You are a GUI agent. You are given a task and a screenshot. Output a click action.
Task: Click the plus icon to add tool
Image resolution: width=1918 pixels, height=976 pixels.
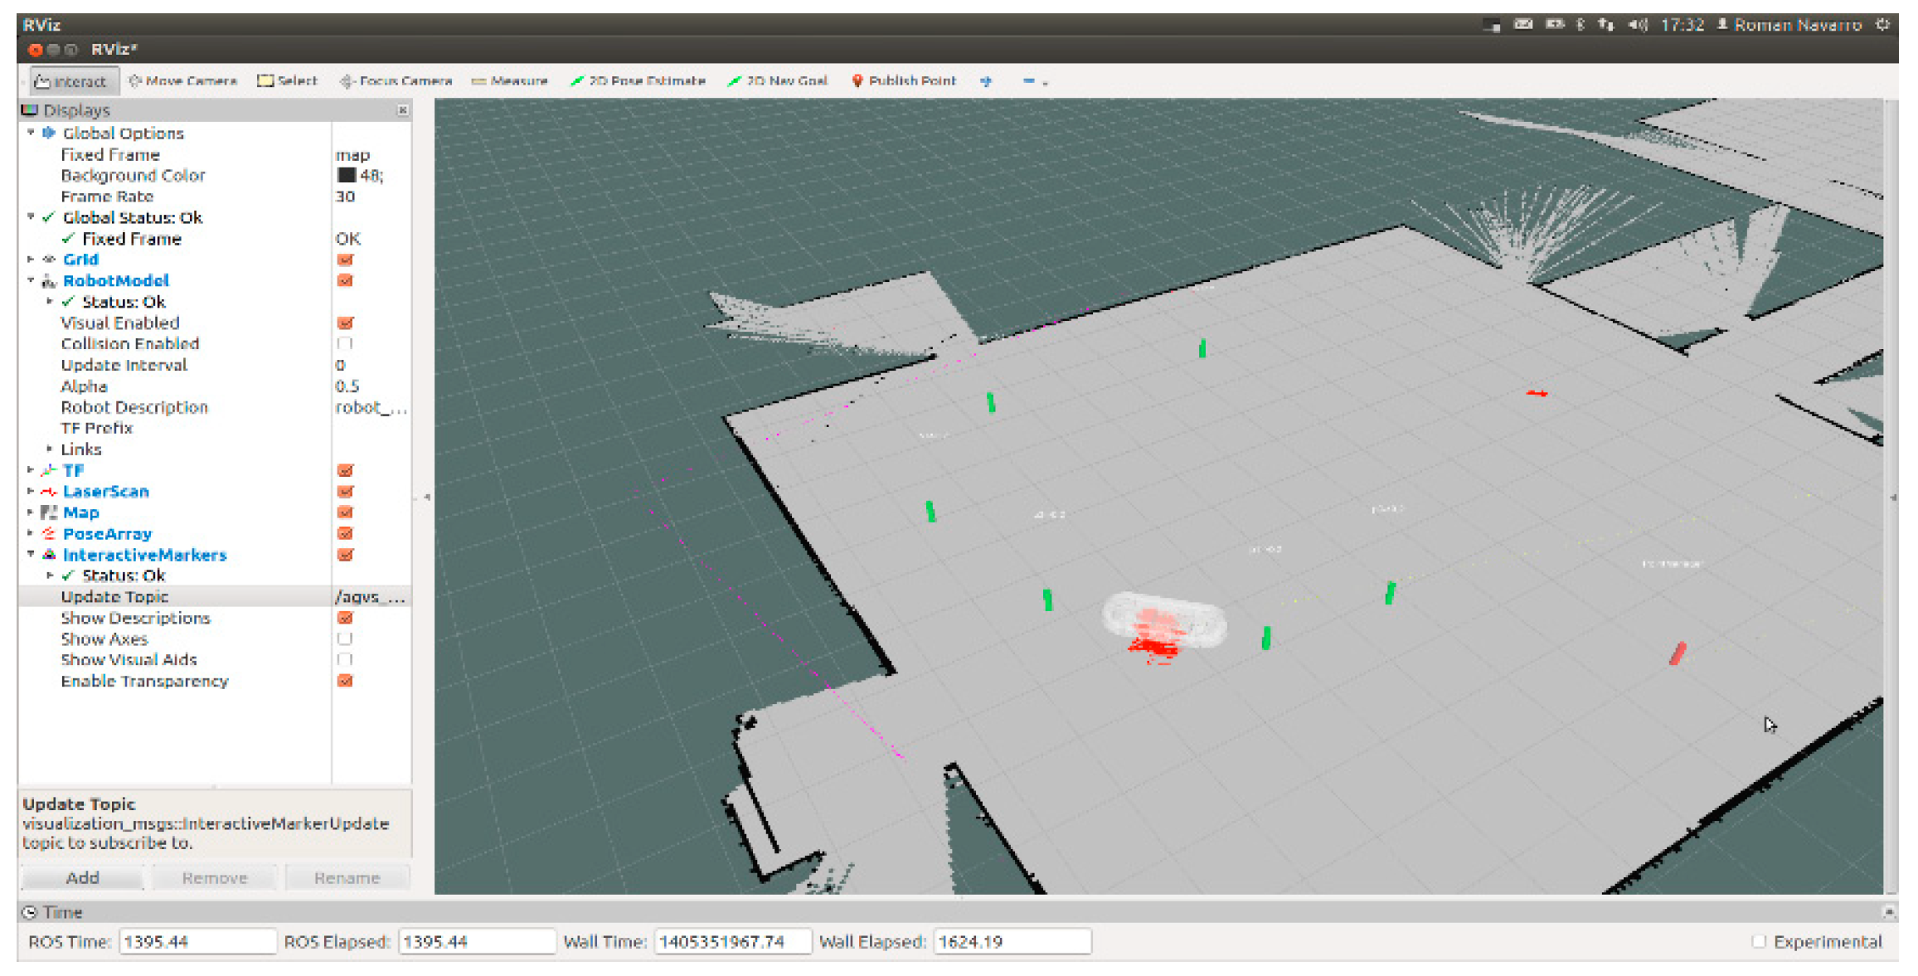pyautogui.click(x=985, y=81)
